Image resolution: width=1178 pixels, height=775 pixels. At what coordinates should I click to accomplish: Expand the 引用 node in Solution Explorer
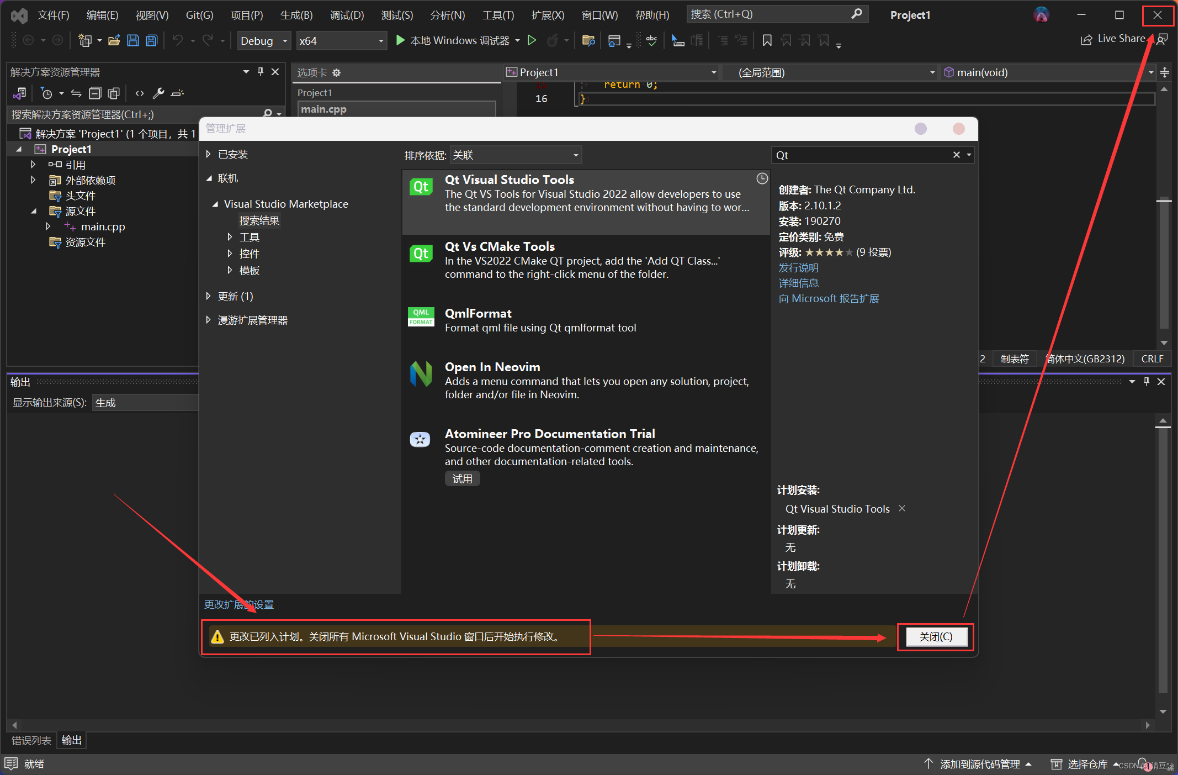tap(33, 165)
